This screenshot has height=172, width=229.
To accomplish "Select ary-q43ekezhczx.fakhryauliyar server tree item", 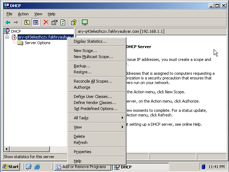I will coord(46,37).
